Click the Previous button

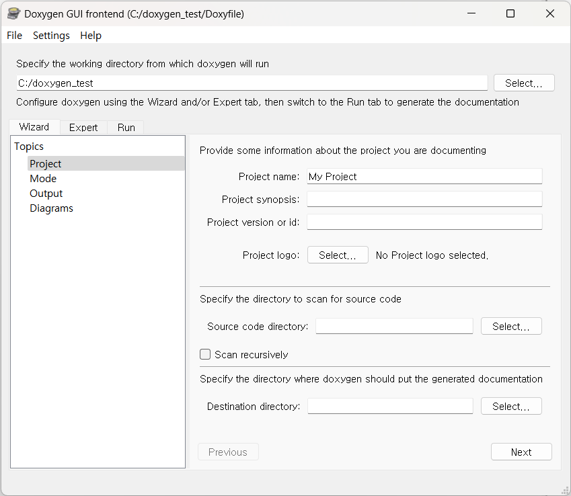tap(228, 452)
